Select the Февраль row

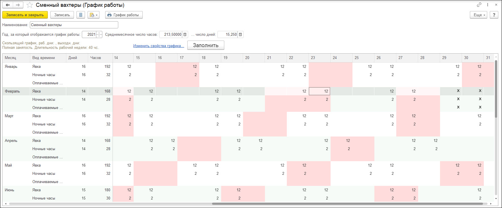coord(13,91)
